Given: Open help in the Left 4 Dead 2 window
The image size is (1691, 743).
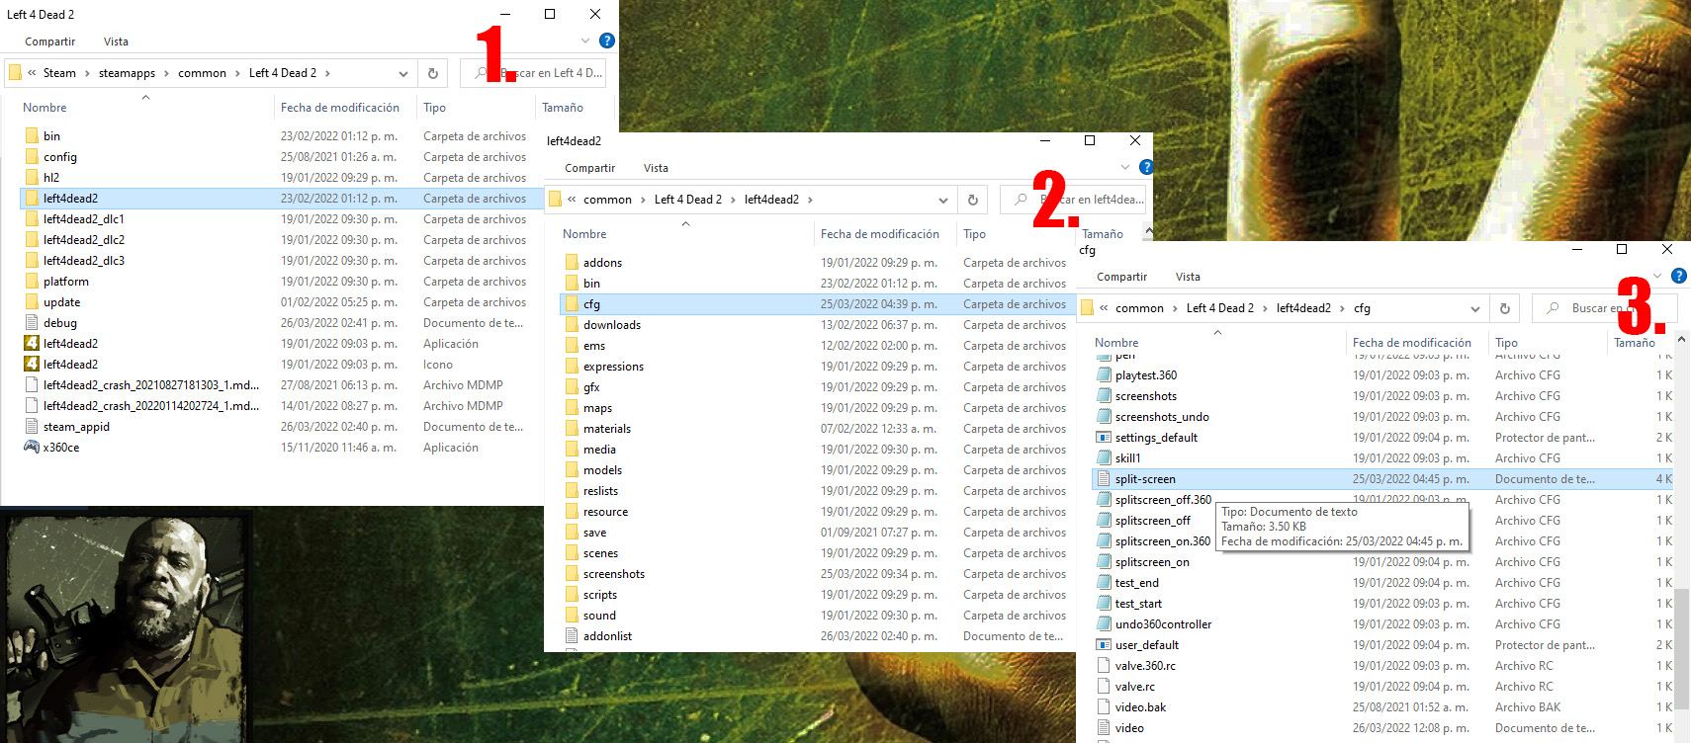Looking at the screenshot, I should 607,41.
